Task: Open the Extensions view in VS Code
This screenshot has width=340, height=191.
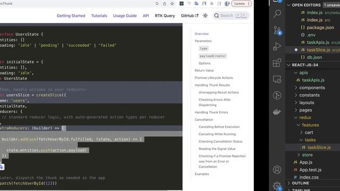Action: point(277,63)
